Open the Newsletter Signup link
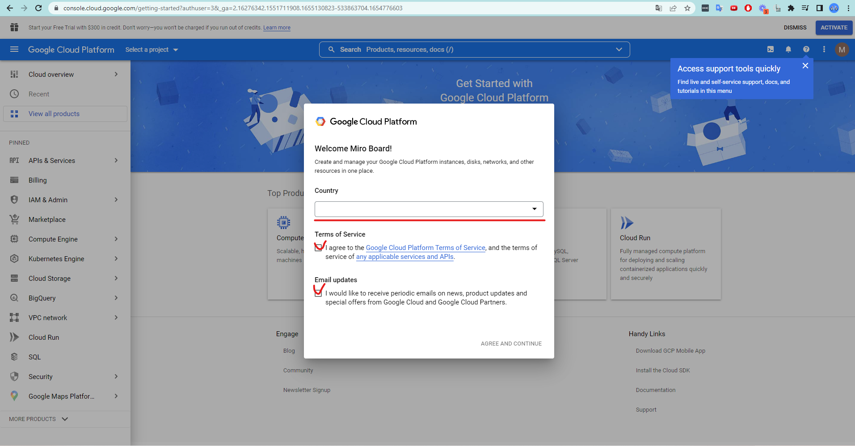Image resolution: width=855 pixels, height=446 pixels. (x=307, y=390)
